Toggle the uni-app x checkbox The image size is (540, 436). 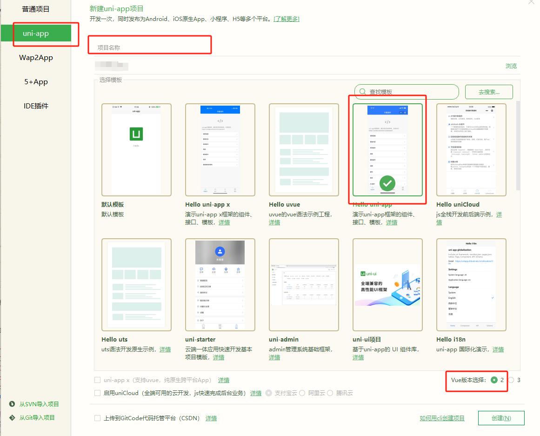click(x=98, y=380)
